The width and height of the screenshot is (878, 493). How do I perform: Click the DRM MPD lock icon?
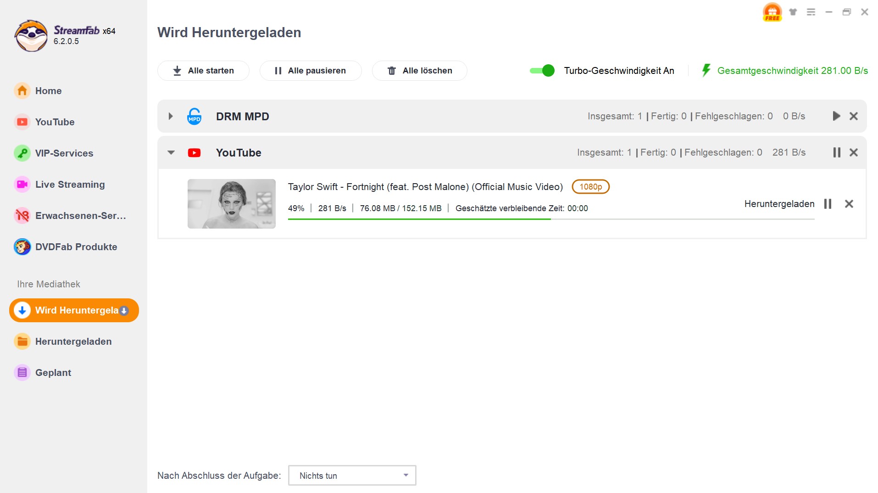click(x=194, y=116)
